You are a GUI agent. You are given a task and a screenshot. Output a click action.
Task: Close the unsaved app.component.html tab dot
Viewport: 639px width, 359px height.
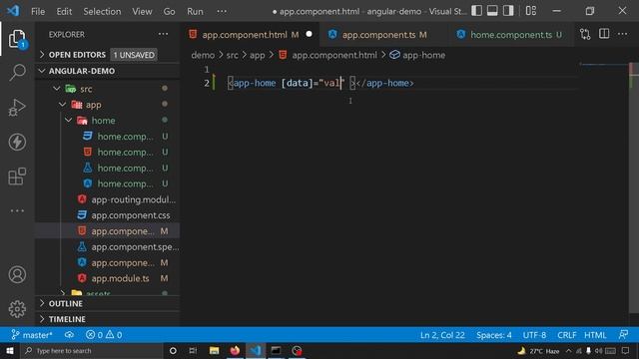coord(309,34)
